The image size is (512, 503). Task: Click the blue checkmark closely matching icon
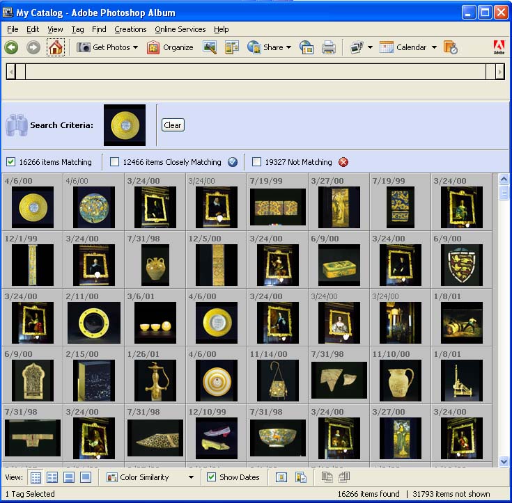pos(233,162)
